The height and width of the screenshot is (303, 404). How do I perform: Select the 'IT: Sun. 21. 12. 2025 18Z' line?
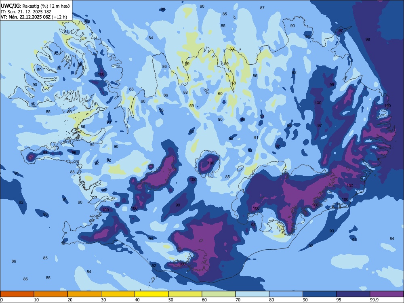[x=26, y=12]
